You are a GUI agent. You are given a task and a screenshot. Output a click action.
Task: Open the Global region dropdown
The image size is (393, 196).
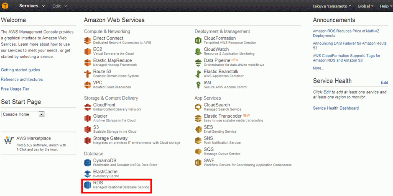pyautogui.click(x=365, y=6)
